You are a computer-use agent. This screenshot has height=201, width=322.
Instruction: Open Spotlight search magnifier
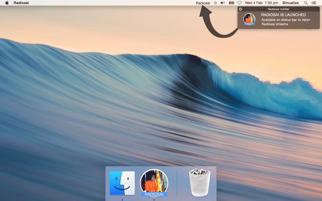[306, 3]
